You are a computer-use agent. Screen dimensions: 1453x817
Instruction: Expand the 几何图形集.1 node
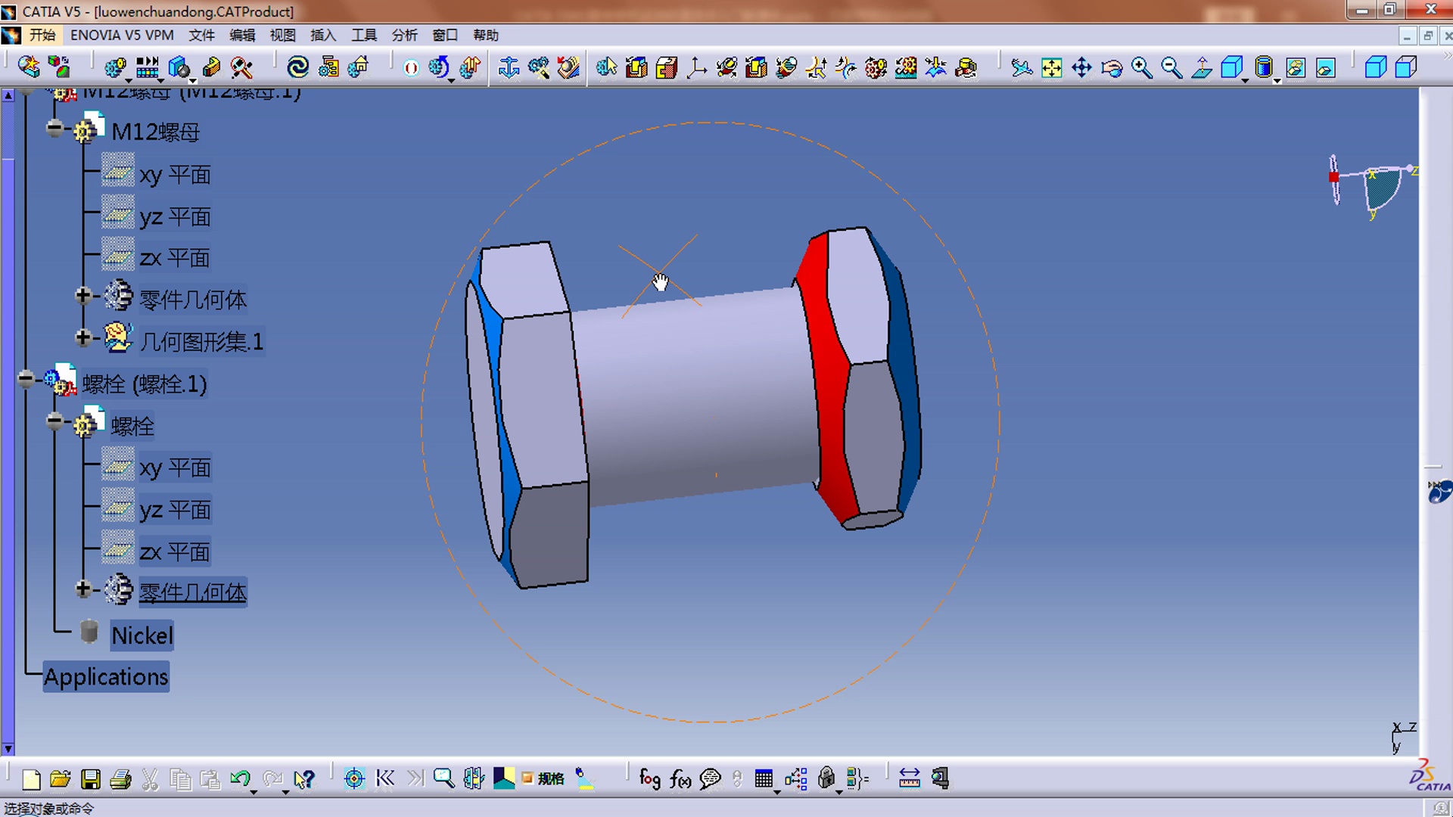point(84,337)
